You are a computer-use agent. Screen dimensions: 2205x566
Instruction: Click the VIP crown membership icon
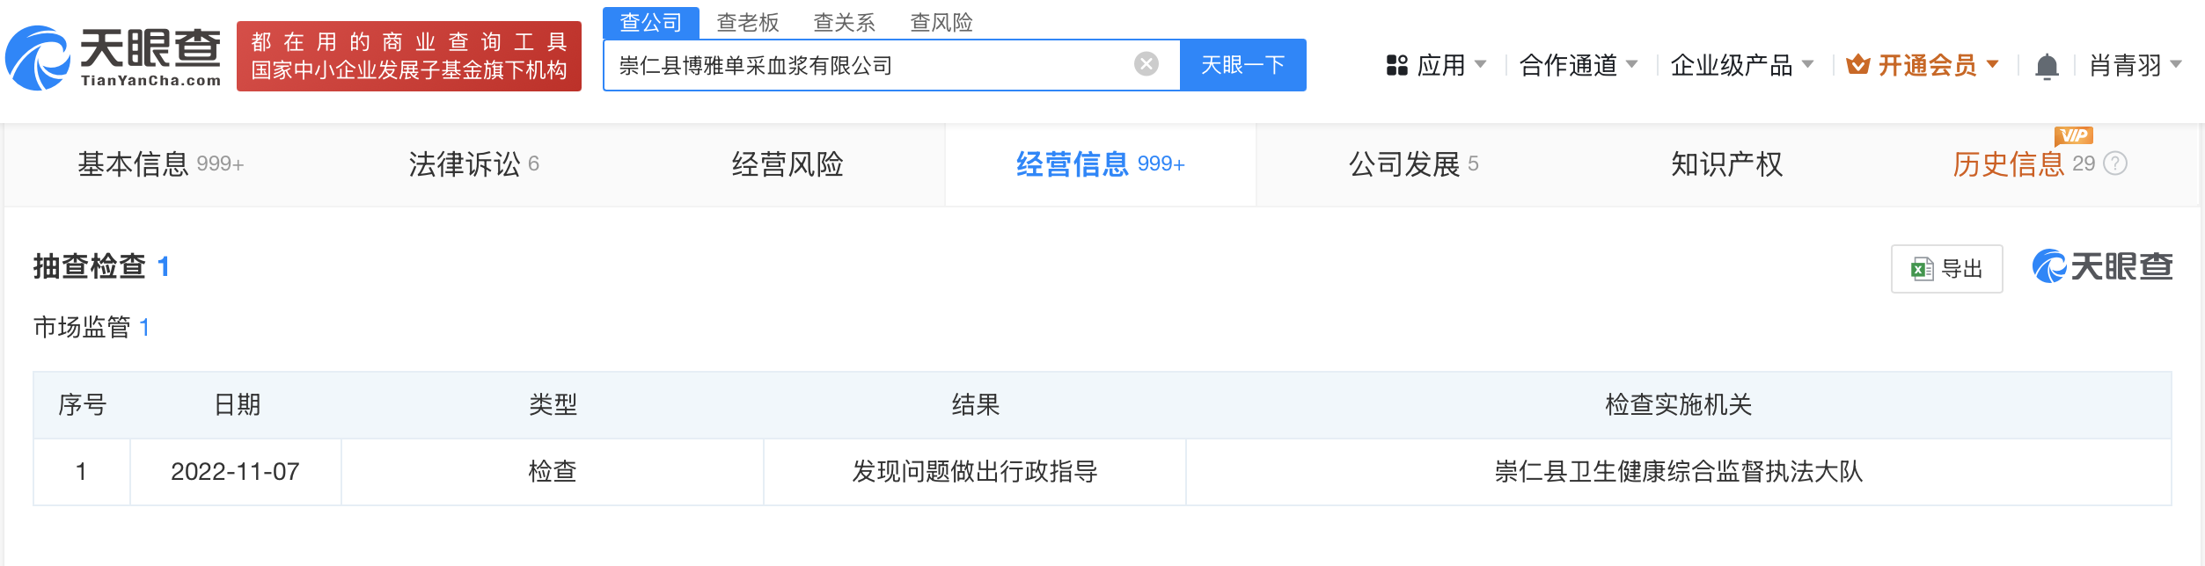click(1857, 65)
